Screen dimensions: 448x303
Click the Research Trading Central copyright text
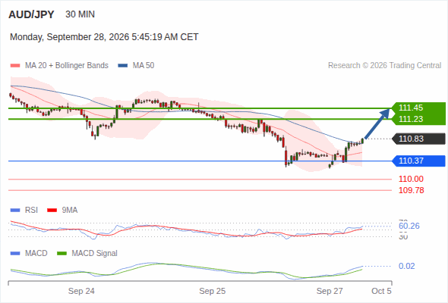click(x=384, y=66)
